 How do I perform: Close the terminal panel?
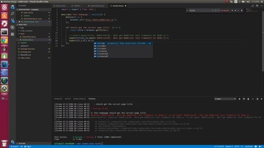262,99
